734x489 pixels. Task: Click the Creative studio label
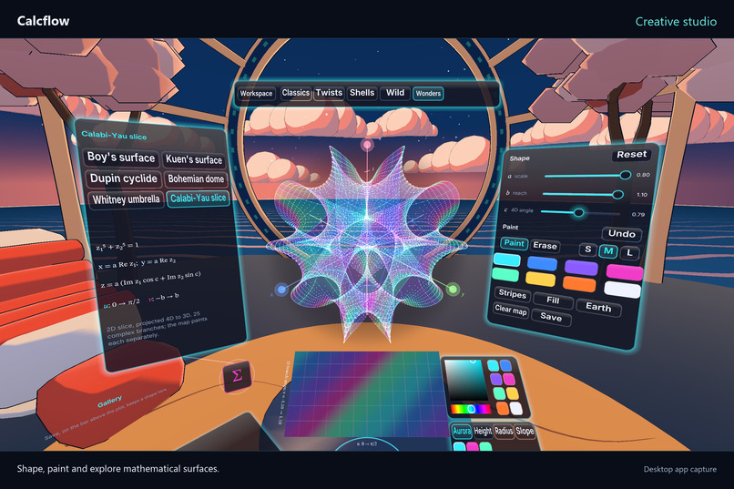tap(676, 22)
